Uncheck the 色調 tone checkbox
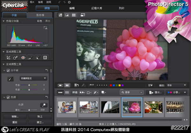Screen dimensions: 191x133 (x=8, y=97)
